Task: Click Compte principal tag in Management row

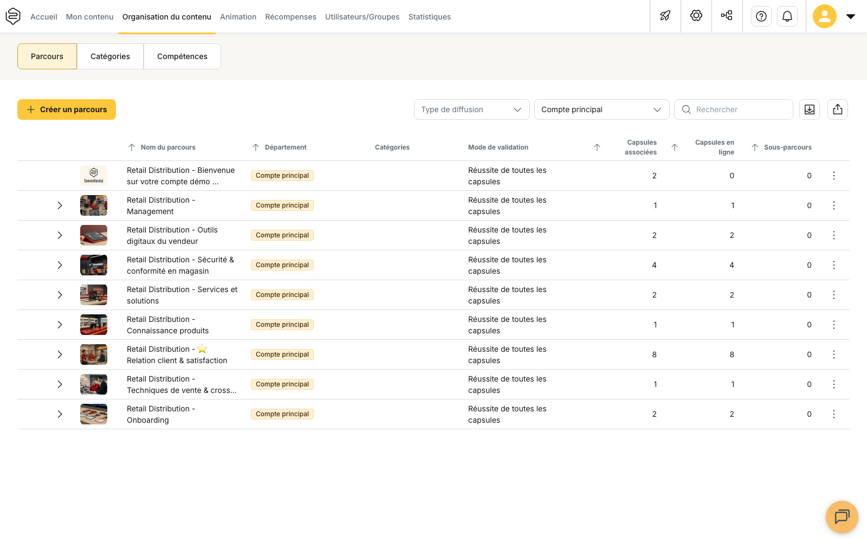Action: 282,205
